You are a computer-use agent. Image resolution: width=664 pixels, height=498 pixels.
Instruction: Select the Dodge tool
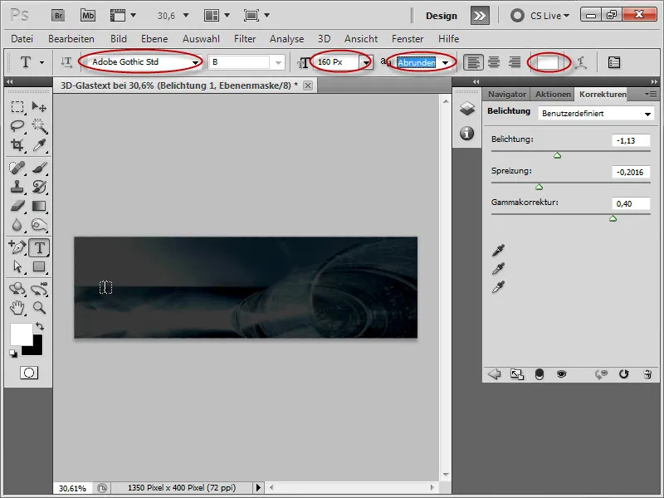pyautogui.click(x=39, y=225)
